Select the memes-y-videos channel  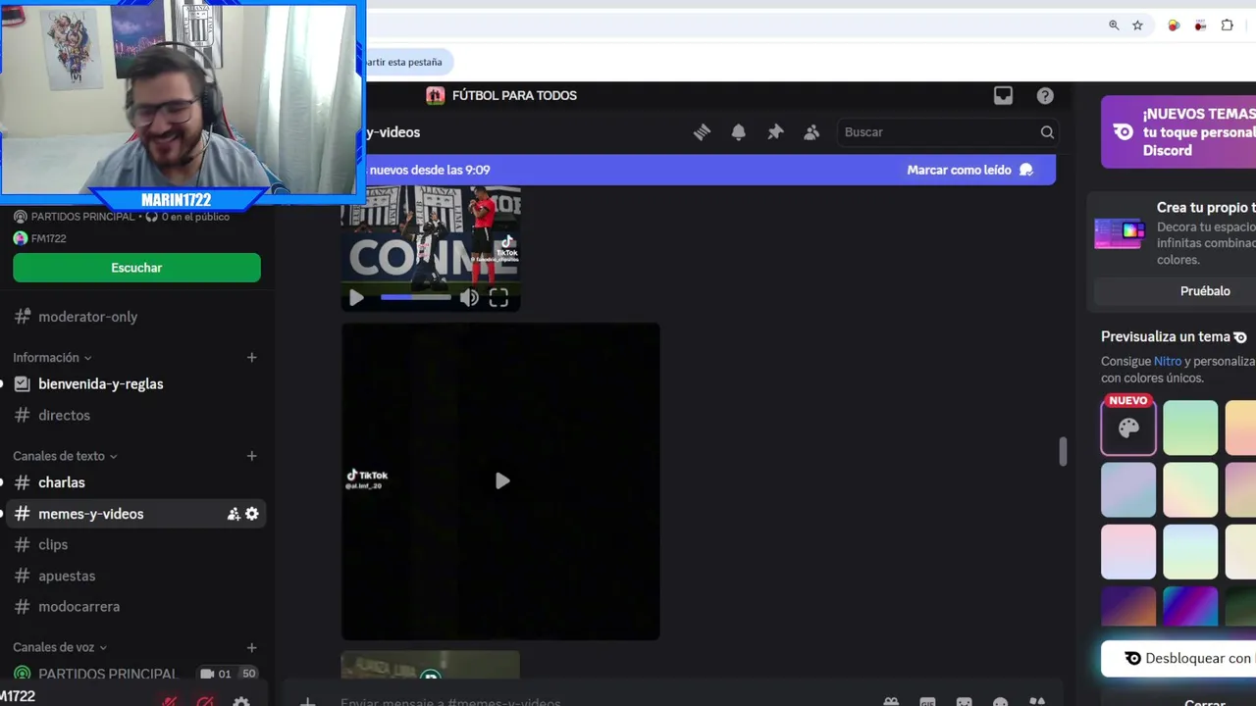click(x=136, y=514)
